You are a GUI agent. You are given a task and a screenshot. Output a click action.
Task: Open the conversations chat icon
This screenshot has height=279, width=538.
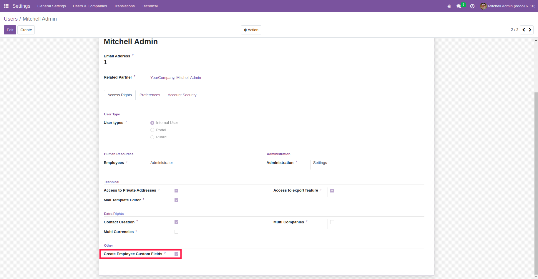click(459, 6)
